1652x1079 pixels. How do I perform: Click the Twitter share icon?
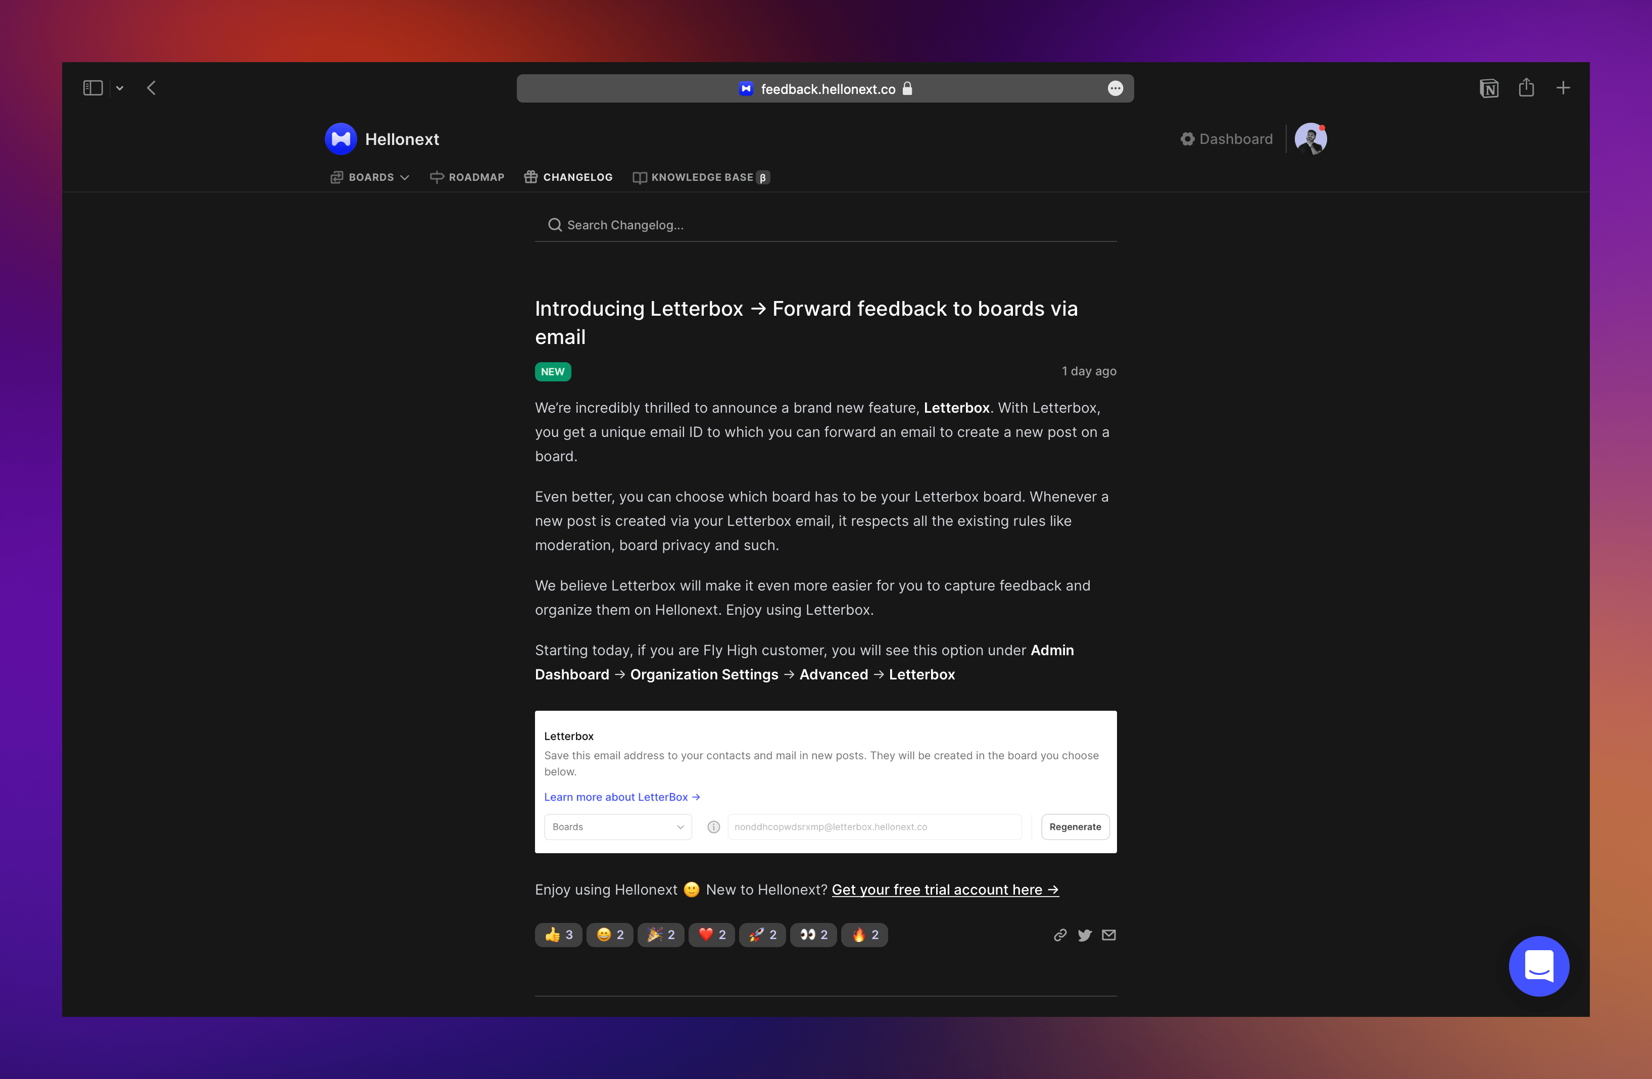pos(1083,934)
